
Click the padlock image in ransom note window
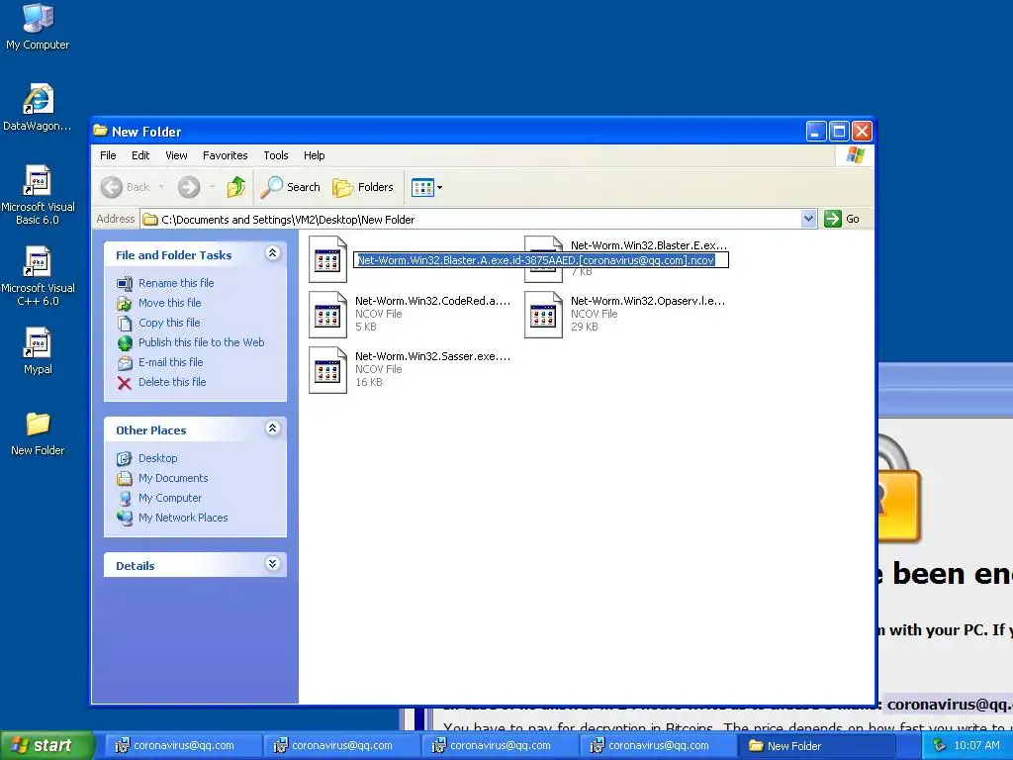pyautogui.click(x=898, y=488)
